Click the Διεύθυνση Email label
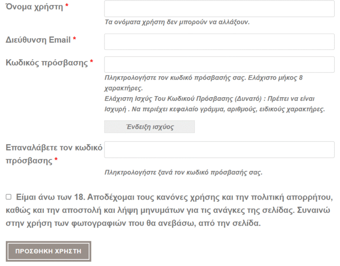Image resolution: width=340 pixels, height=266 pixels. (x=38, y=40)
